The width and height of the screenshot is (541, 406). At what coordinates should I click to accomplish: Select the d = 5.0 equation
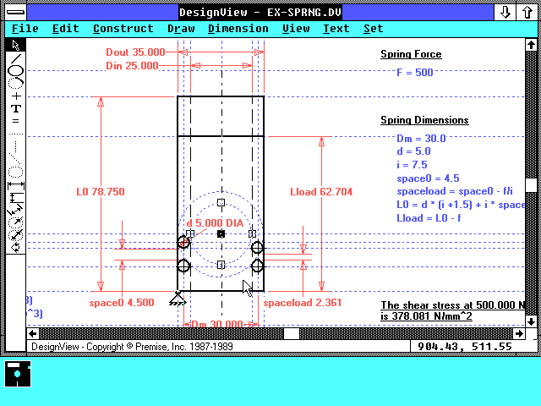pos(413,151)
